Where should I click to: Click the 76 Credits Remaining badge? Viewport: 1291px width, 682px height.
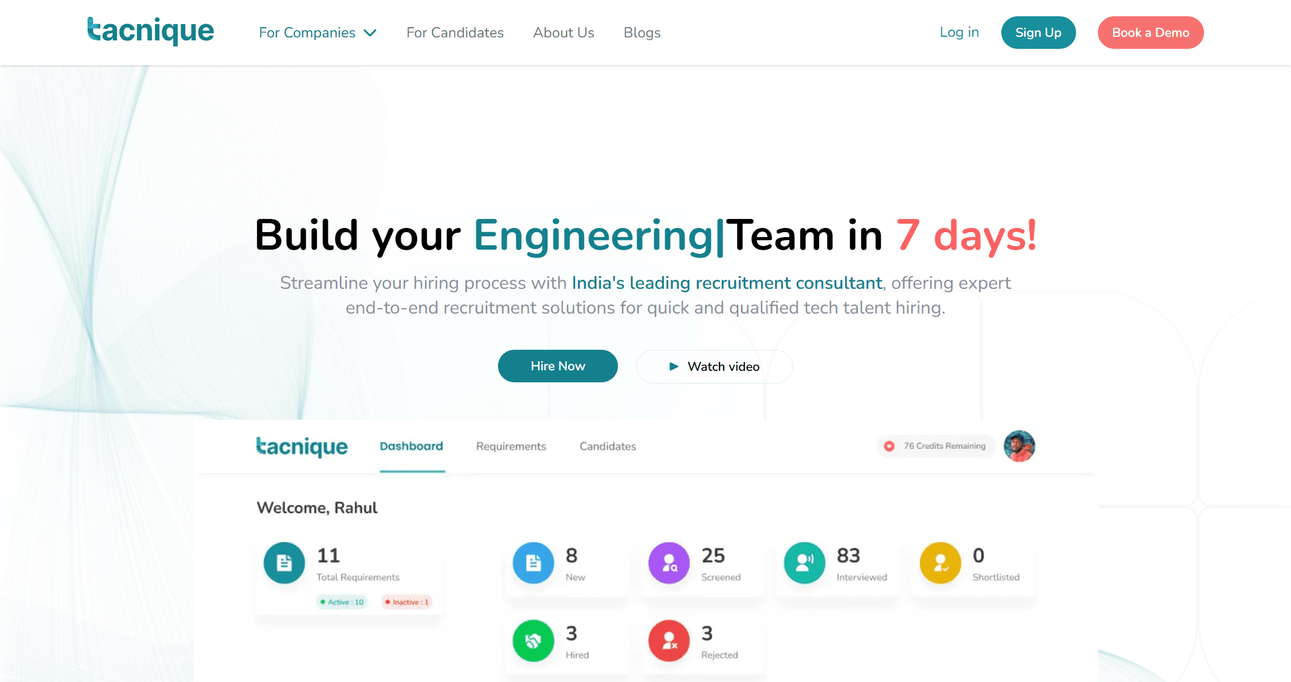[x=936, y=446]
